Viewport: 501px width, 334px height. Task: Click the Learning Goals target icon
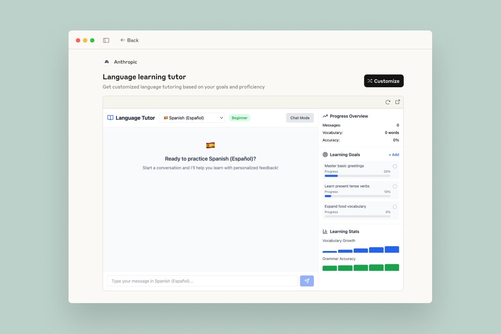coord(325,154)
